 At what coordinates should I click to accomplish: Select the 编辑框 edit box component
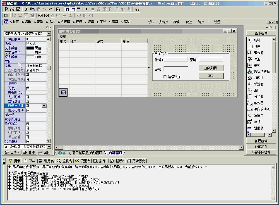pos(259,53)
